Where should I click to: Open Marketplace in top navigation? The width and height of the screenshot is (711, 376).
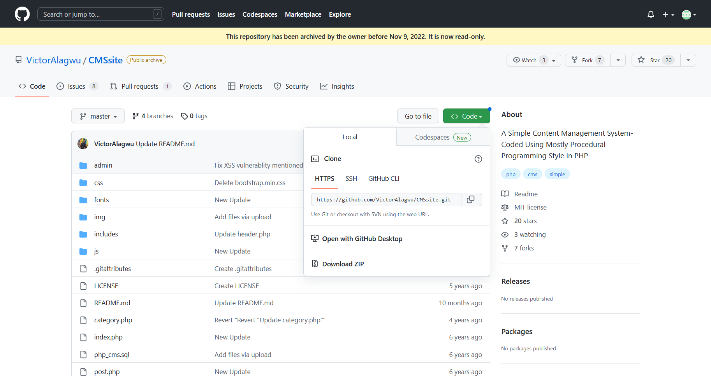click(303, 14)
